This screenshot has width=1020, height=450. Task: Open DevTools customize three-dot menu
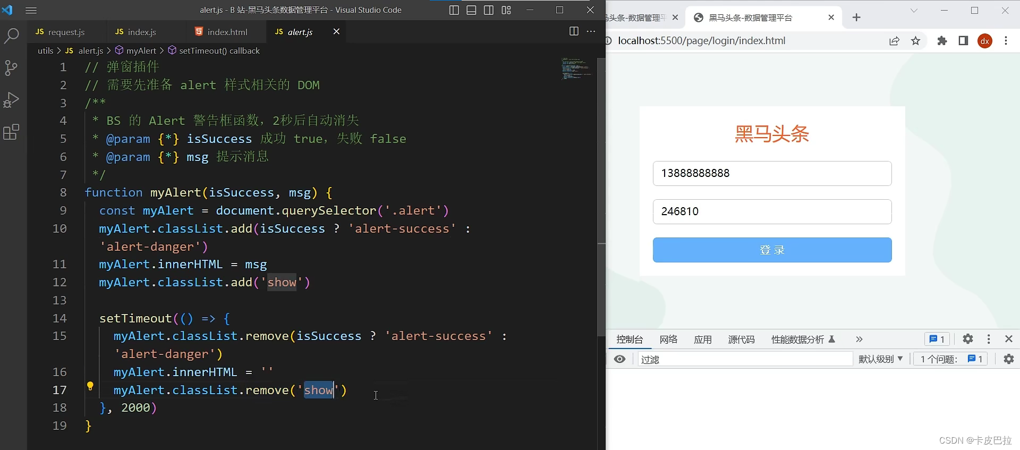(x=989, y=339)
